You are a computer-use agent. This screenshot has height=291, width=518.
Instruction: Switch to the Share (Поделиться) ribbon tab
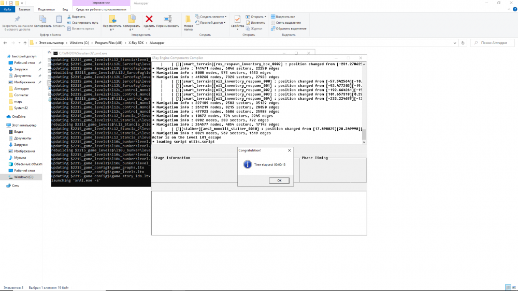[x=46, y=9]
